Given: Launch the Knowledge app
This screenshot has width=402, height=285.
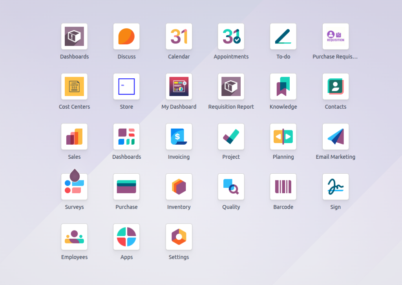Looking at the screenshot, I should coord(283,87).
